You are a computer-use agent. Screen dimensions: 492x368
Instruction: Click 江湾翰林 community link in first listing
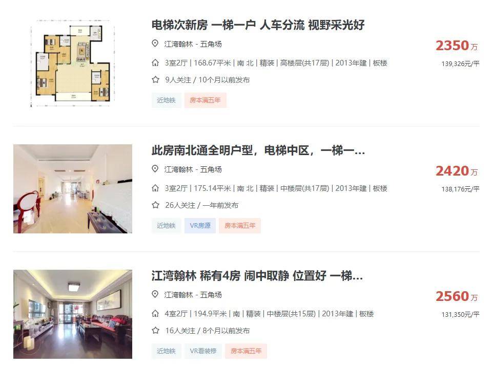(178, 44)
